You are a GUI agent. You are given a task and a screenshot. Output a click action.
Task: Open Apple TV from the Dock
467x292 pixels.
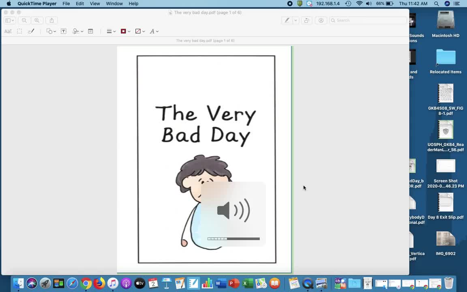click(x=140, y=283)
